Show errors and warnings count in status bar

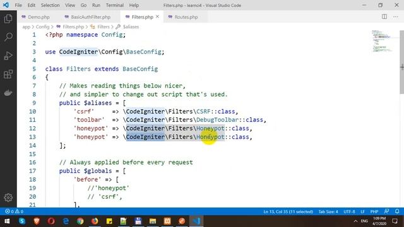coord(14,212)
